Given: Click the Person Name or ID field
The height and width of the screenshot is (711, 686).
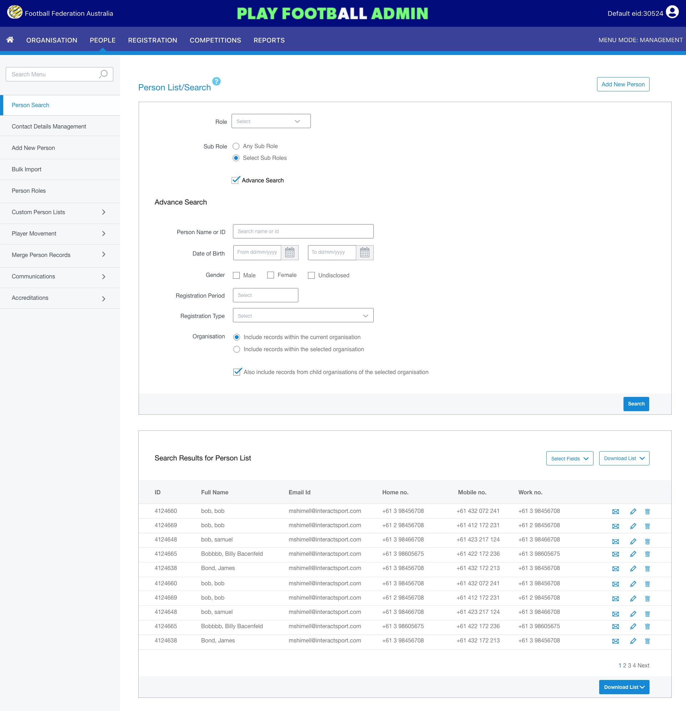Looking at the screenshot, I should coord(303,231).
